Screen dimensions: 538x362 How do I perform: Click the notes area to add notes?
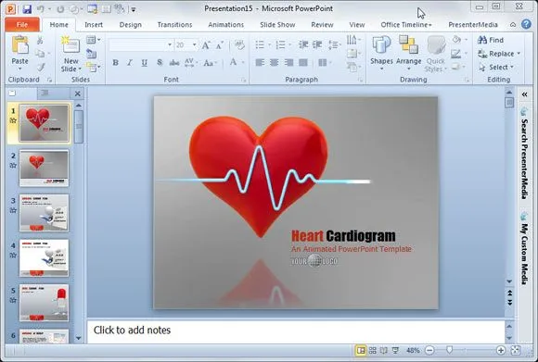click(x=296, y=331)
